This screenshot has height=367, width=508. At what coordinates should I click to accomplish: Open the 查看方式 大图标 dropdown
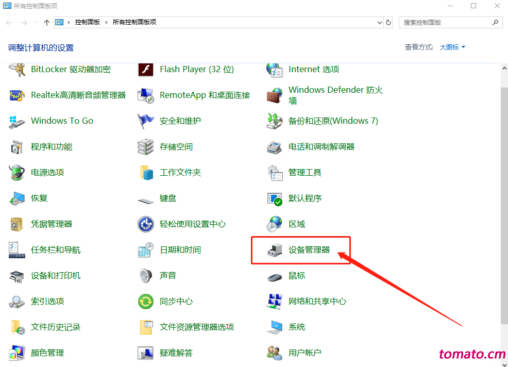click(x=452, y=47)
